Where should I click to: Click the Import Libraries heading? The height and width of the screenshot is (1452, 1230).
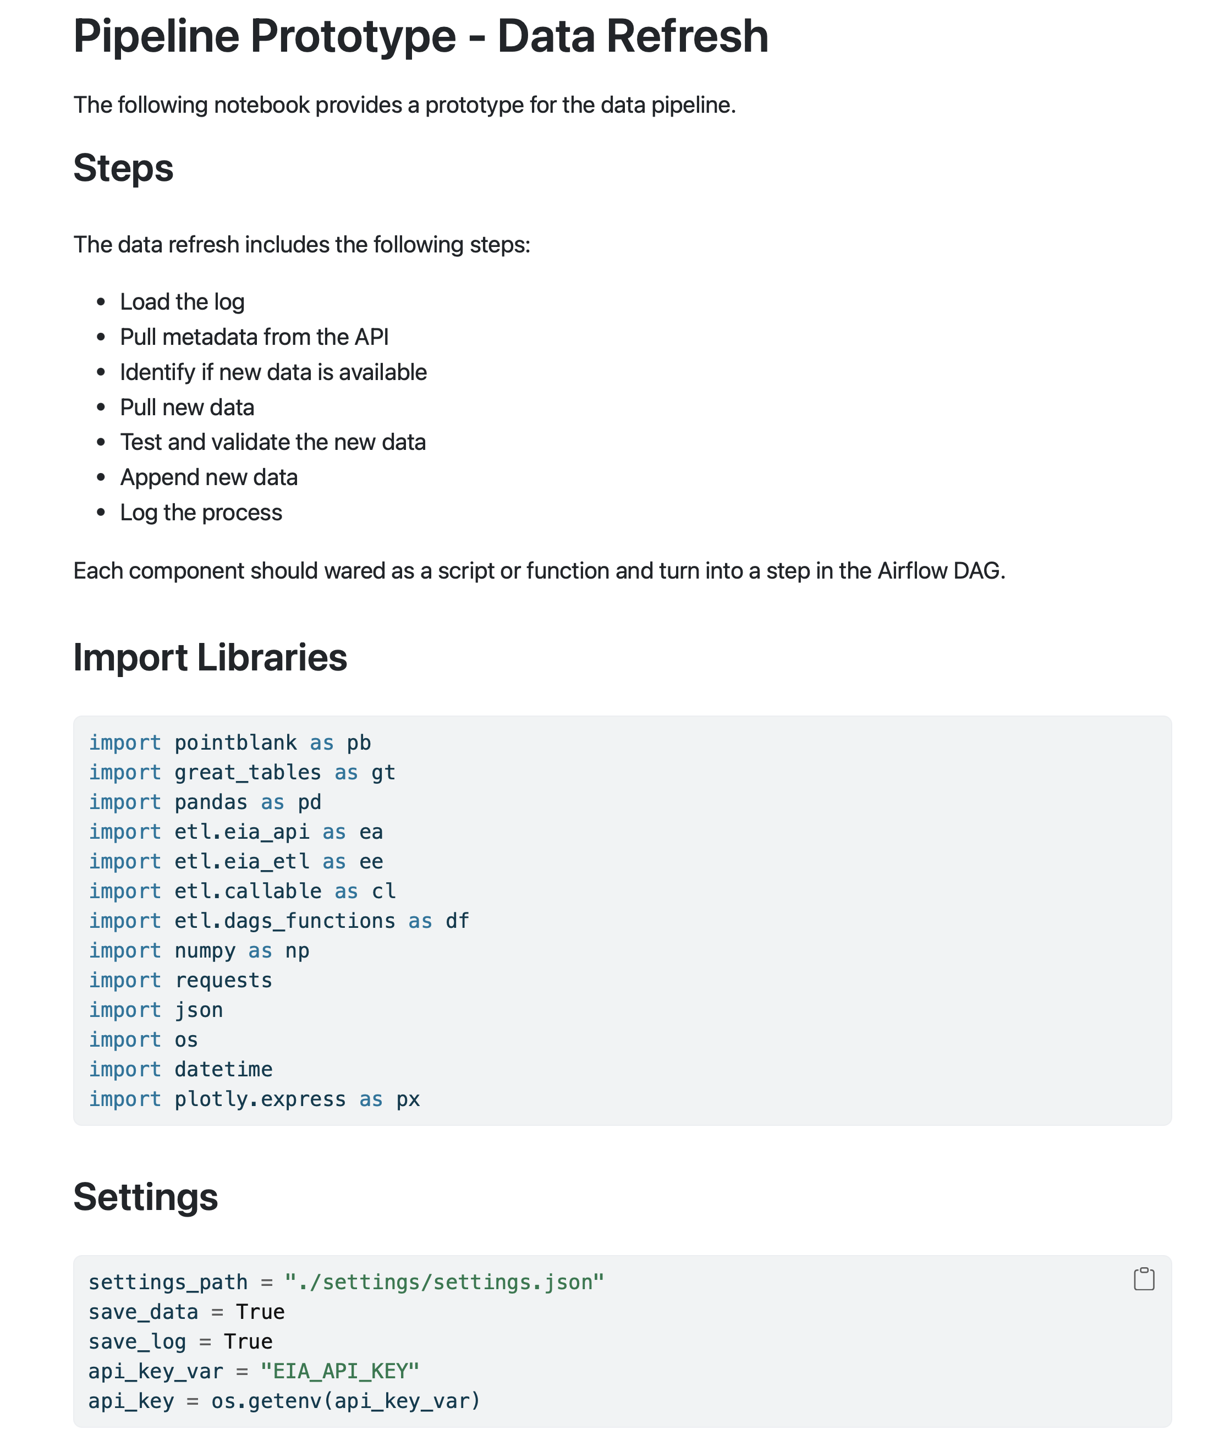pyautogui.click(x=210, y=657)
